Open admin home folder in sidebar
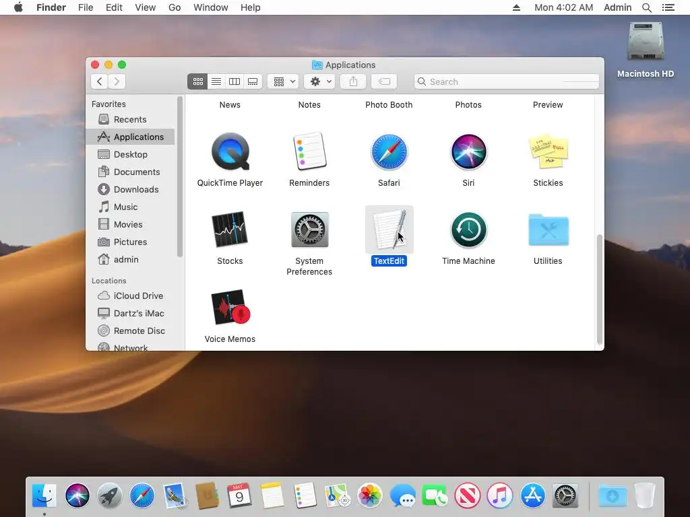This screenshot has height=517, width=690. tap(131, 260)
